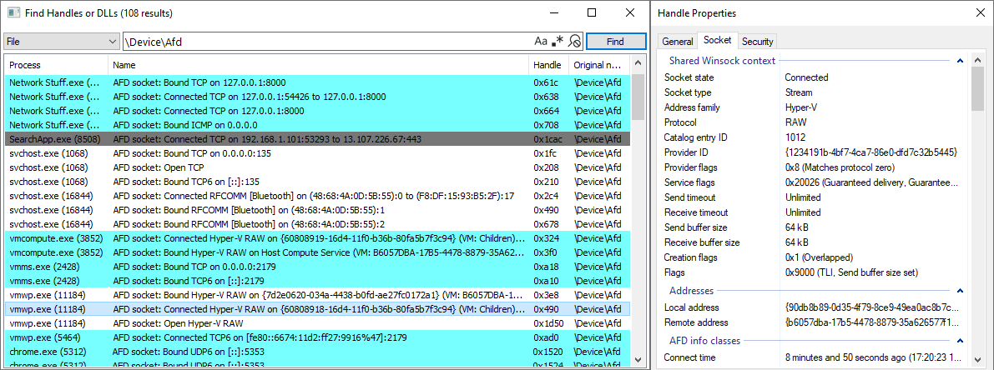Collapse the Shared Winsock context section
Screen dimensions: 994x370
[x=960, y=61]
